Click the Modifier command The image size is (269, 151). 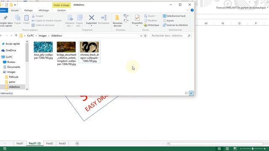click(x=150, y=21)
